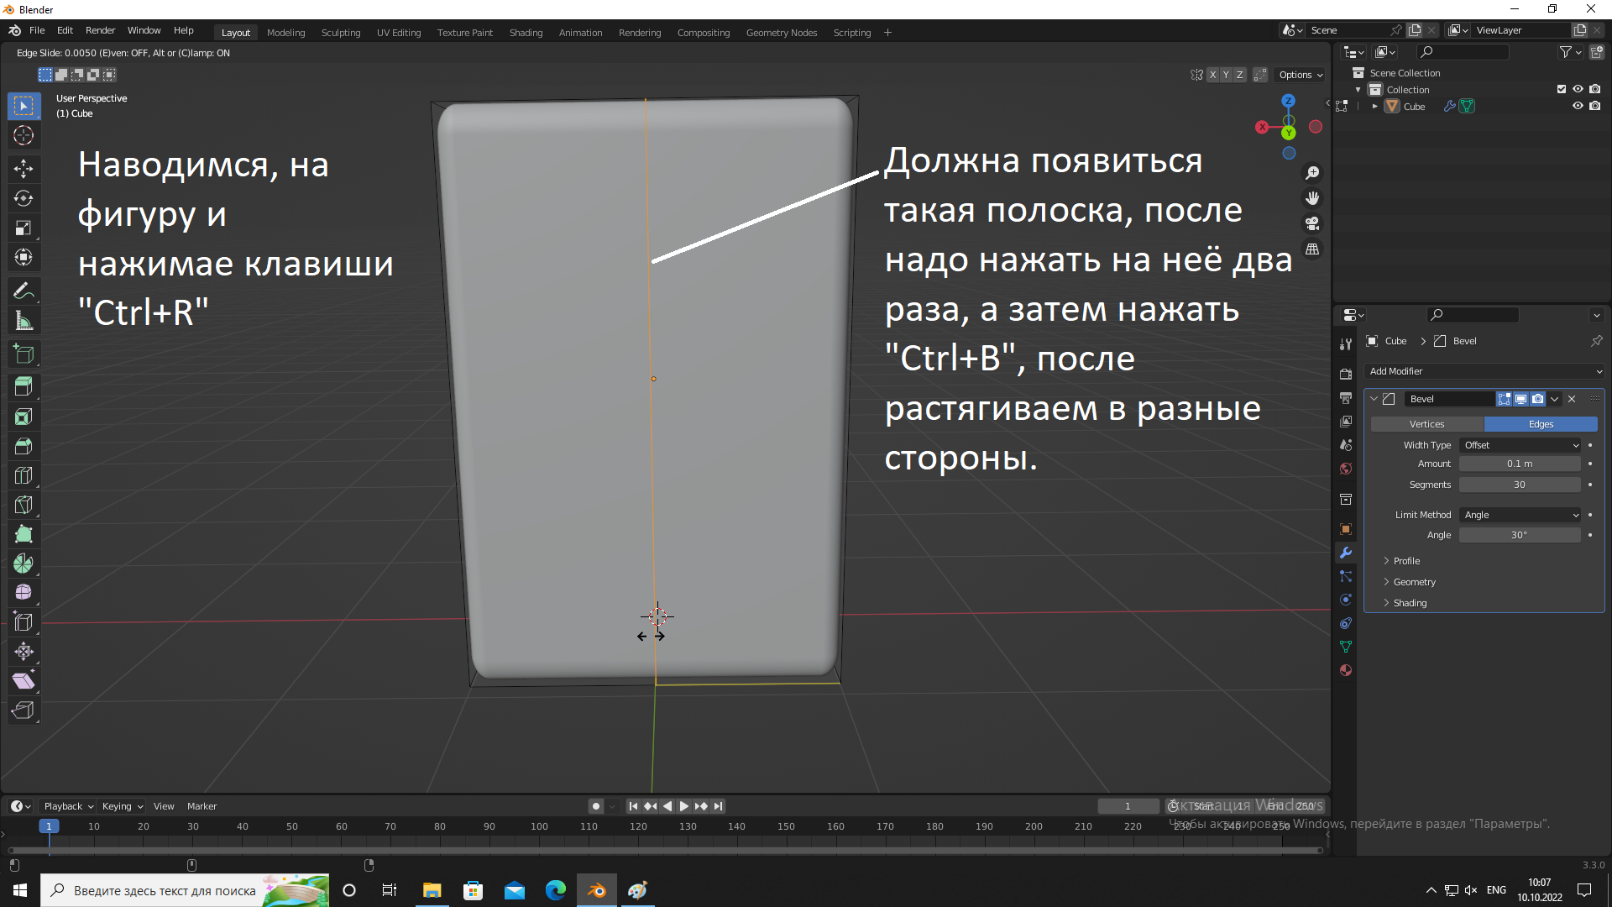
Task: Select the Knife tool
Action: pos(24,505)
